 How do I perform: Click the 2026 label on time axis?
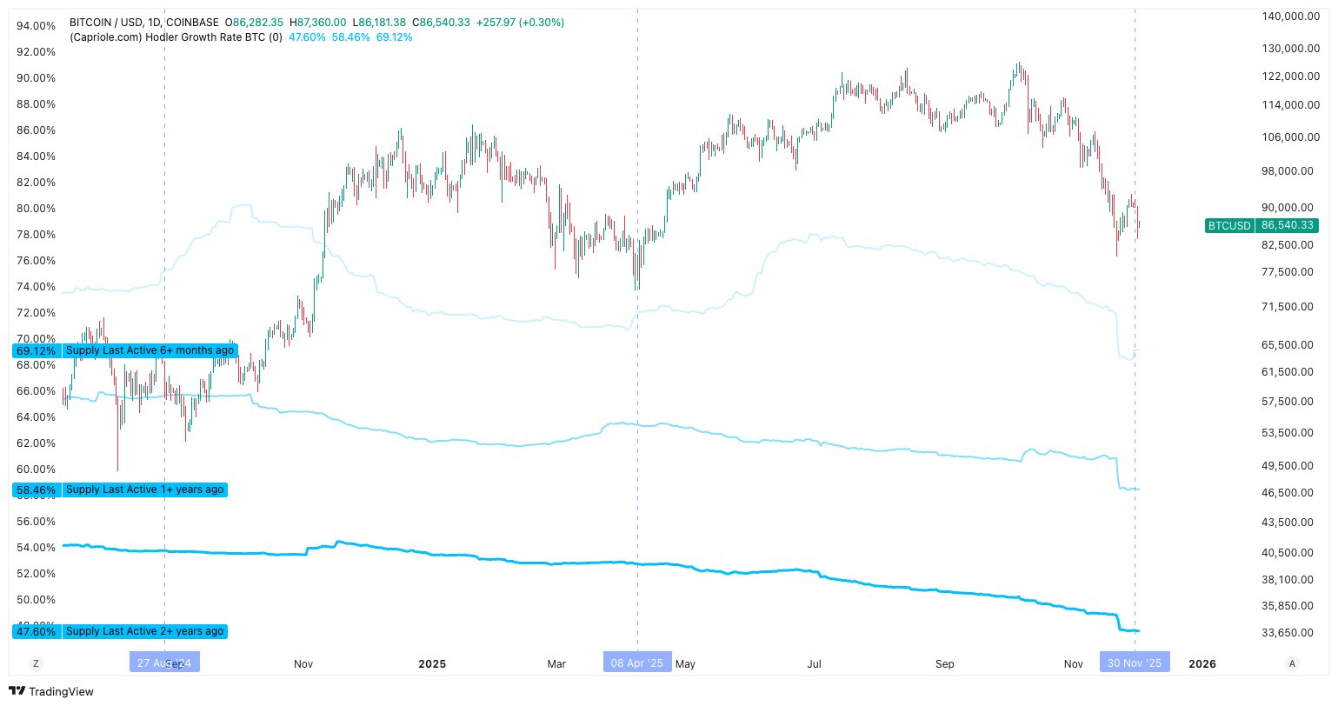click(1202, 664)
